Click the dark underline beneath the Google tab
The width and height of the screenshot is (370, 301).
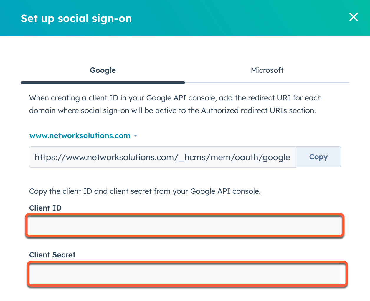click(103, 83)
